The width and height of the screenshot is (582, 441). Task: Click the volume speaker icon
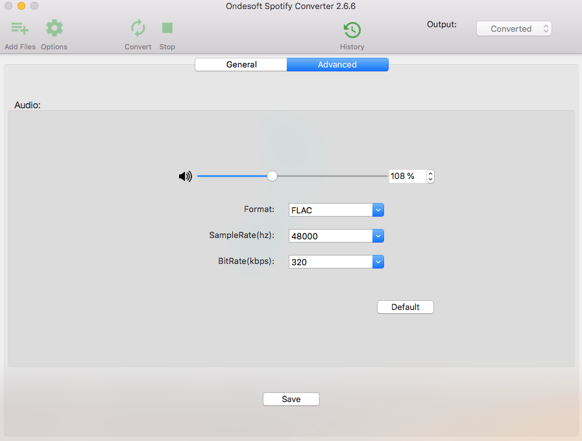coord(185,176)
